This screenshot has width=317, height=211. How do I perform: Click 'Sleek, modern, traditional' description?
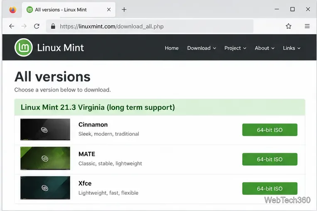pos(109,134)
